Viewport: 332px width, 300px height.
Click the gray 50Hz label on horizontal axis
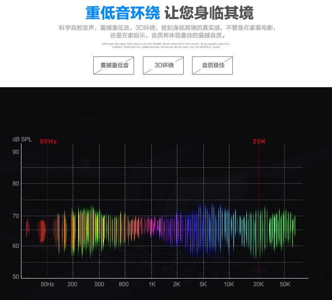point(47,284)
